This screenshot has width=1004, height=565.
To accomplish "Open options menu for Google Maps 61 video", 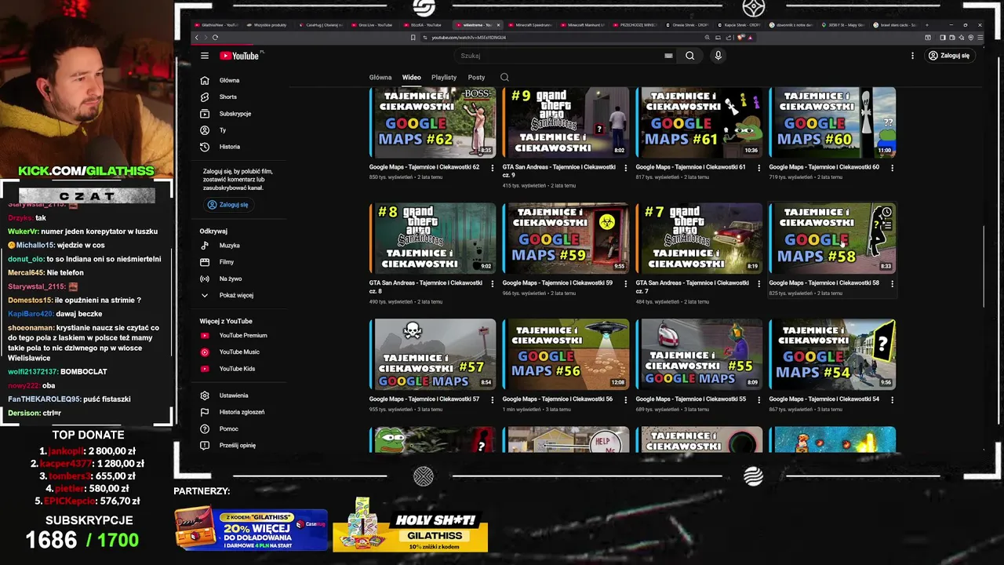I will point(758,167).
